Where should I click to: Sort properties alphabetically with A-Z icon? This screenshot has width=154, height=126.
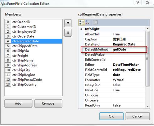(88, 23)
